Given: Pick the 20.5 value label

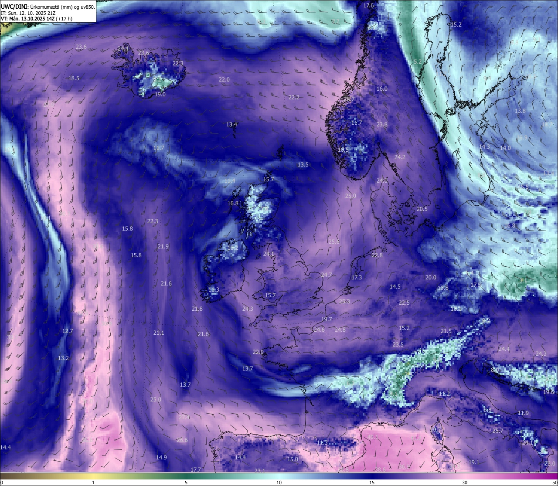Looking at the screenshot, I should pos(422,209).
